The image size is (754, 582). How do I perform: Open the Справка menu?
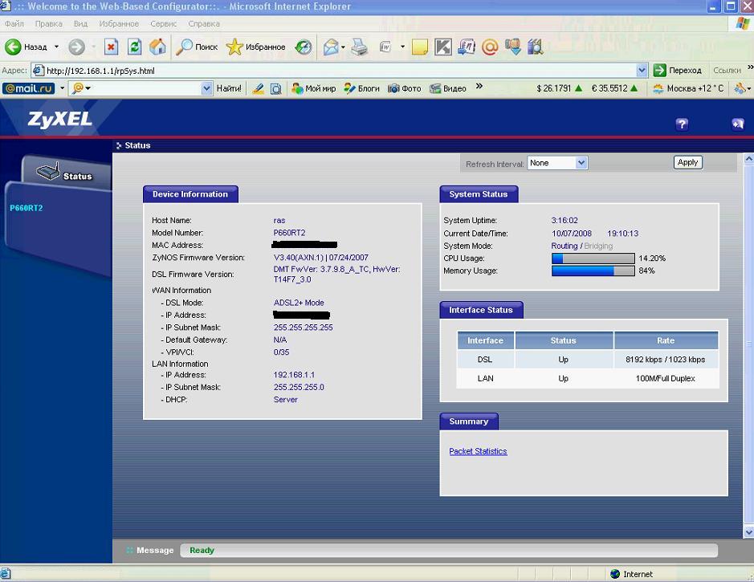(204, 23)
